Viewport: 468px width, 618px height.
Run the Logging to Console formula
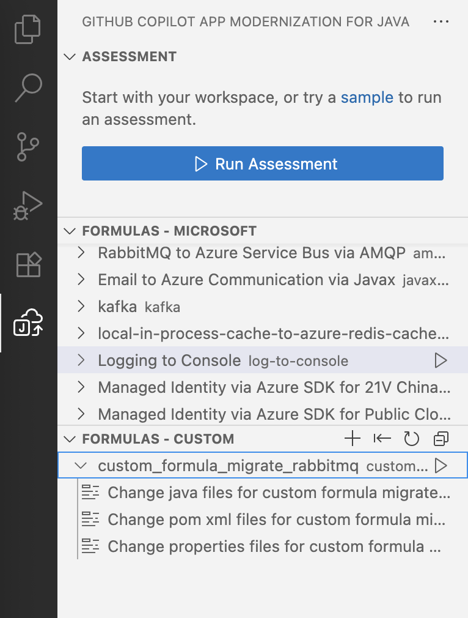tap(441, 360)
